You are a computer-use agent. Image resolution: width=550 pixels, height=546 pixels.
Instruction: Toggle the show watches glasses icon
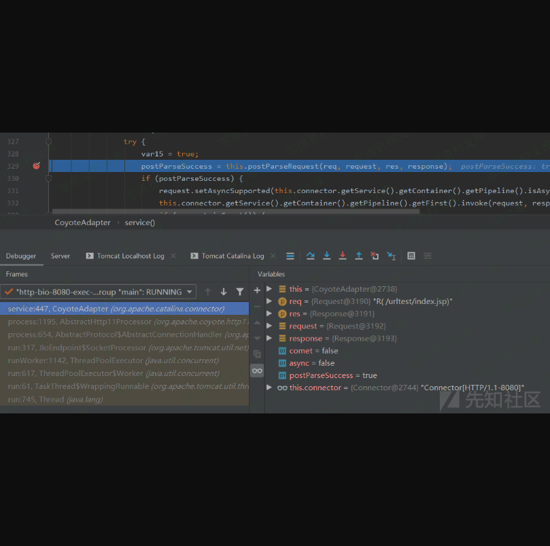click(257, 371)
